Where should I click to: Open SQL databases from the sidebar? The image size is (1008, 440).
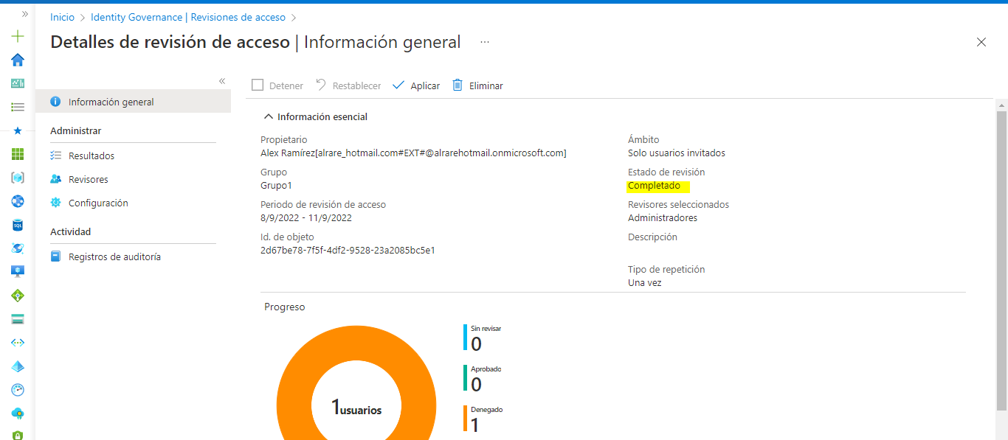17,225
